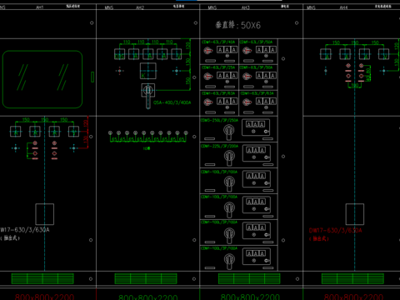Select the red knob on CDM1-63L/3P/40A drawer
This screenshot has width=400, height=300.
pyautogui.click(x=207, y=51)
